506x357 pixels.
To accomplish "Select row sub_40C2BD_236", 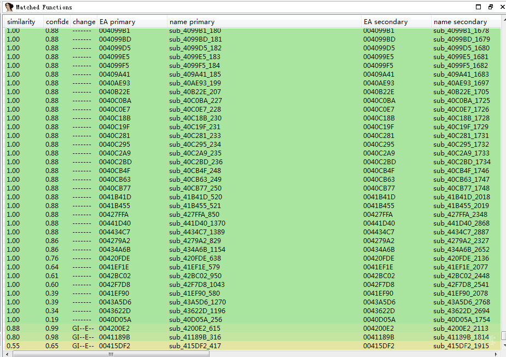I will click(x=252, y=162).
